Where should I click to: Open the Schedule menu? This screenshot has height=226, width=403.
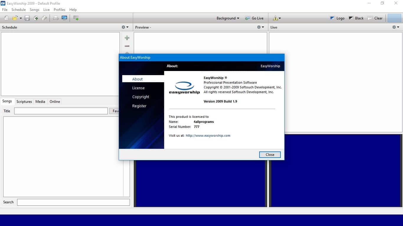pos(19,10)
